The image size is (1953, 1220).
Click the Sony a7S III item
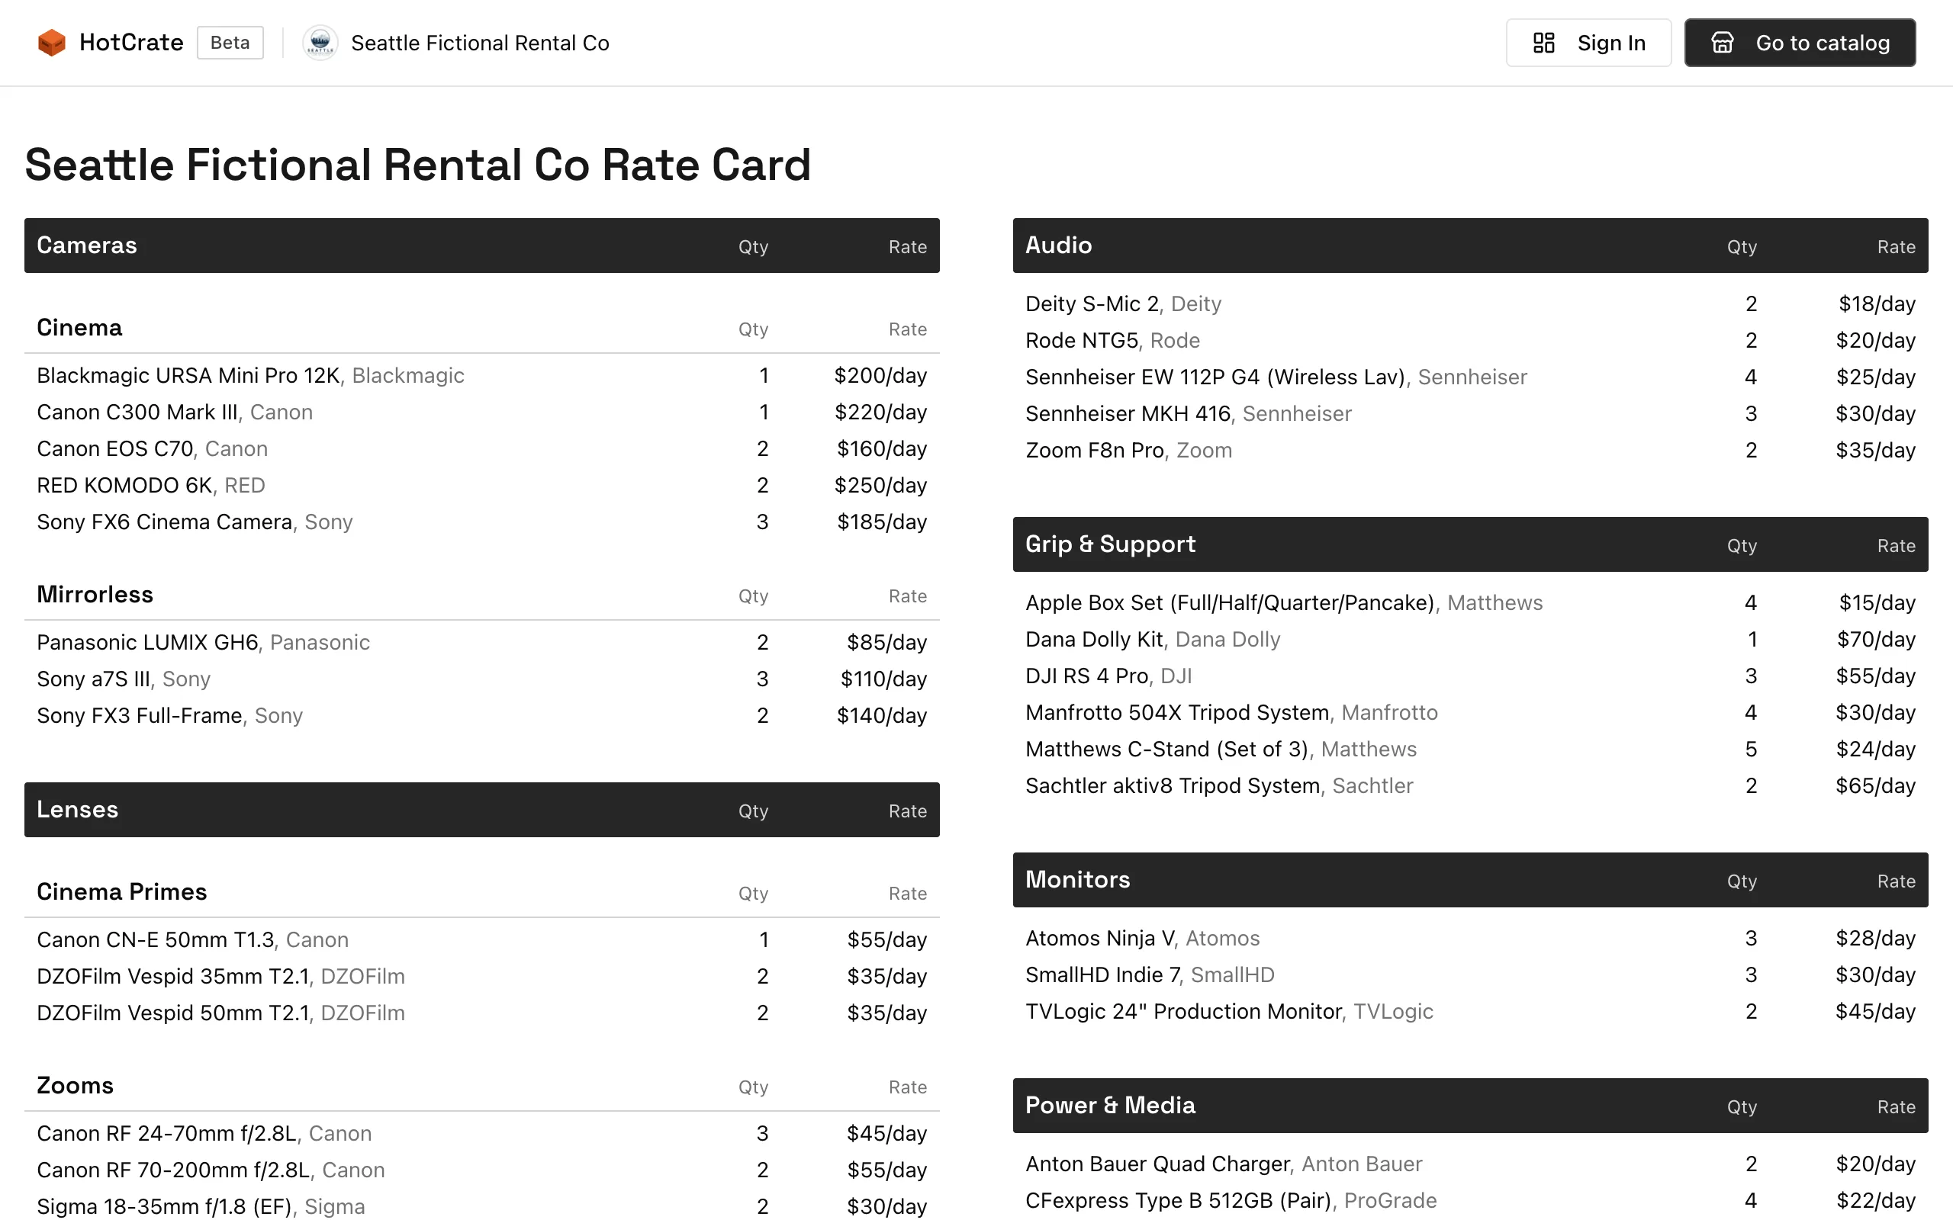click(x=482, y=679)
